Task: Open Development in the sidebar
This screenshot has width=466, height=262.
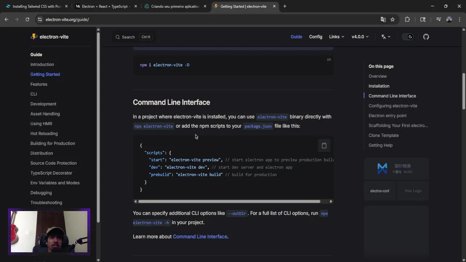Action: pyautogui.click(x=43, y=104)
